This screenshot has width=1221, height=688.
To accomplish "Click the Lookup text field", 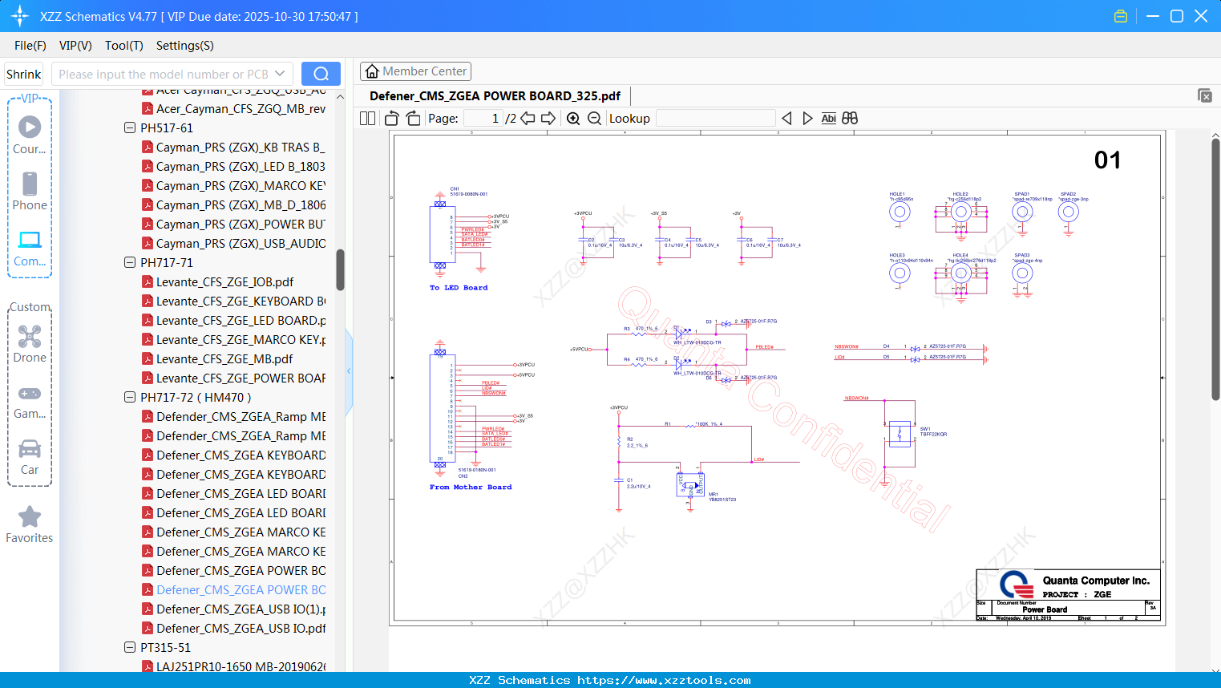I will click(715, 119).
